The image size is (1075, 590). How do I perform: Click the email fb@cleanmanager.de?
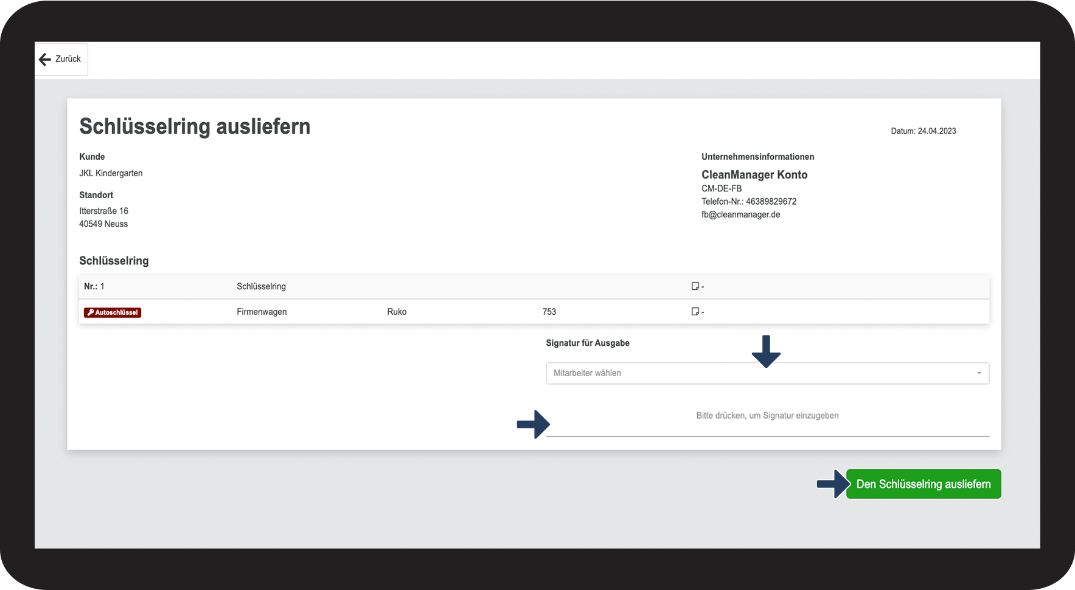pyautogui.click(x=740, y=214)
